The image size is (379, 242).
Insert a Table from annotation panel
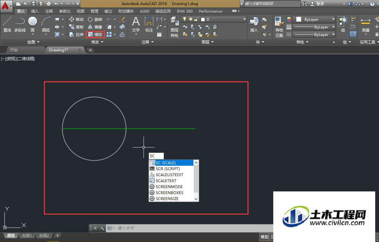(159, 34)
